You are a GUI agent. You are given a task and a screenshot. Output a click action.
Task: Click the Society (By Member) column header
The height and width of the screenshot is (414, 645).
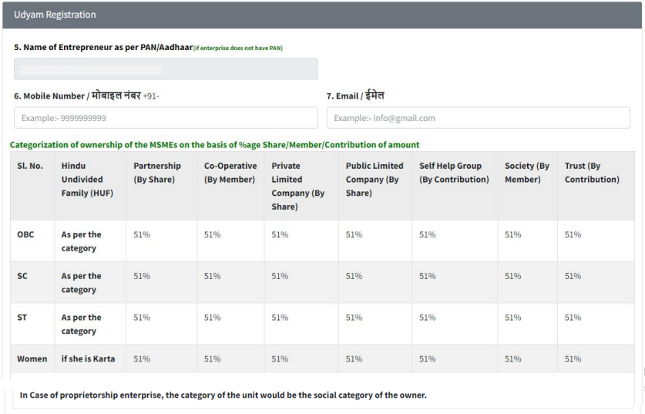coord(527,173)
